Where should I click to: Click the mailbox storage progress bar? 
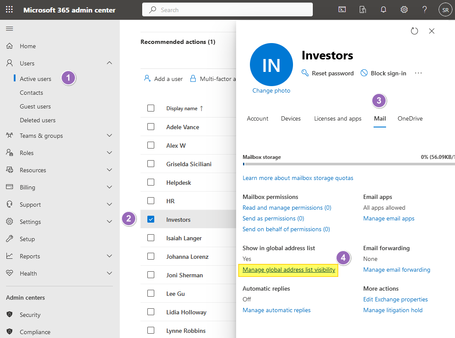[345, 164]
